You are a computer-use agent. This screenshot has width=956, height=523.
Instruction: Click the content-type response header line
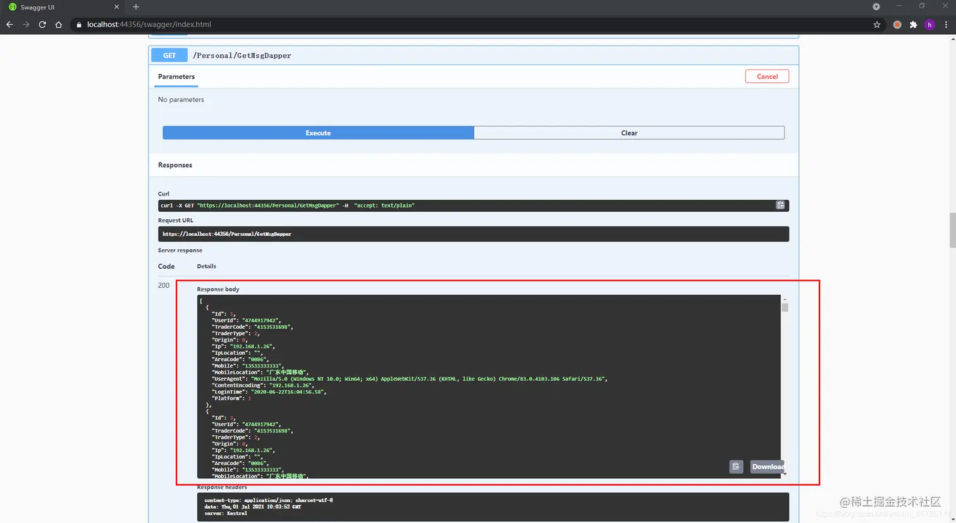pyautogui.click(x=269, y=500)
